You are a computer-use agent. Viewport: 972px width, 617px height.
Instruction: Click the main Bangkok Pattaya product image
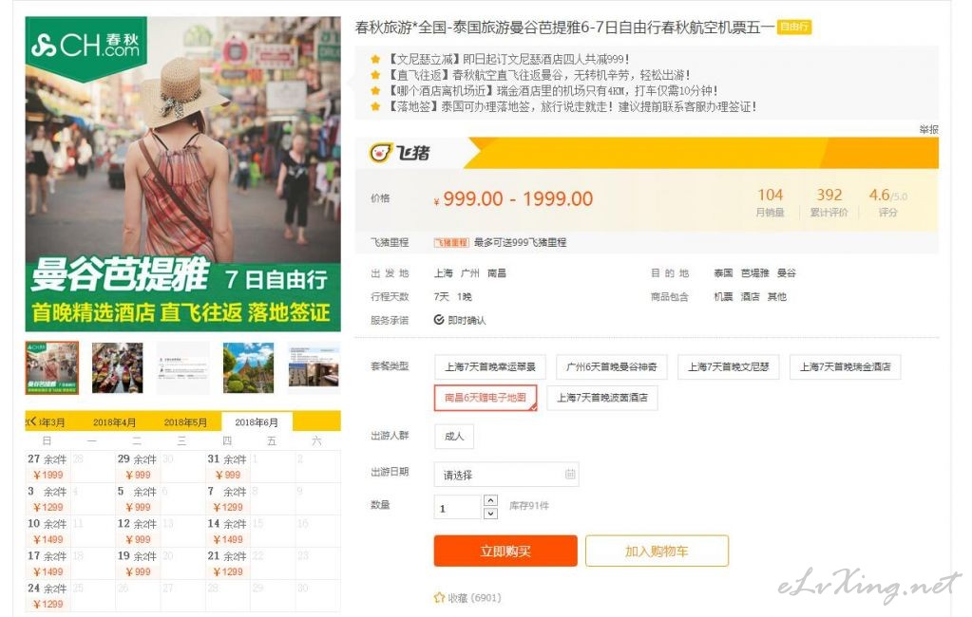tap(182, 174)
